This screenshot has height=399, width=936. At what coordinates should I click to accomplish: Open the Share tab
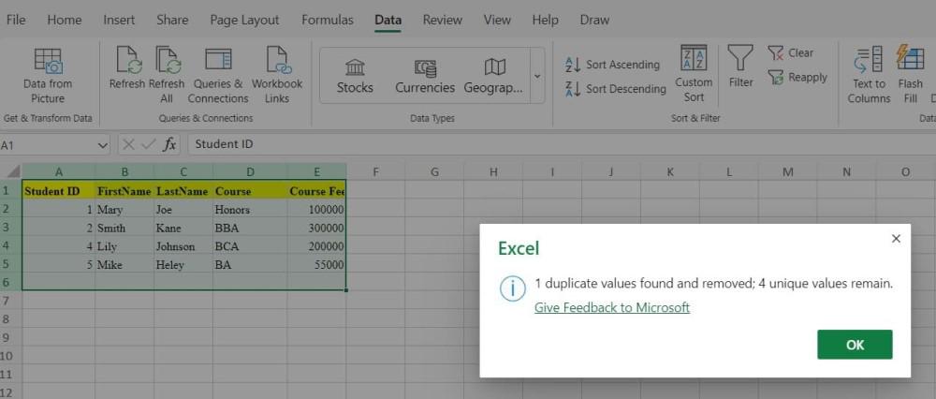172,20
